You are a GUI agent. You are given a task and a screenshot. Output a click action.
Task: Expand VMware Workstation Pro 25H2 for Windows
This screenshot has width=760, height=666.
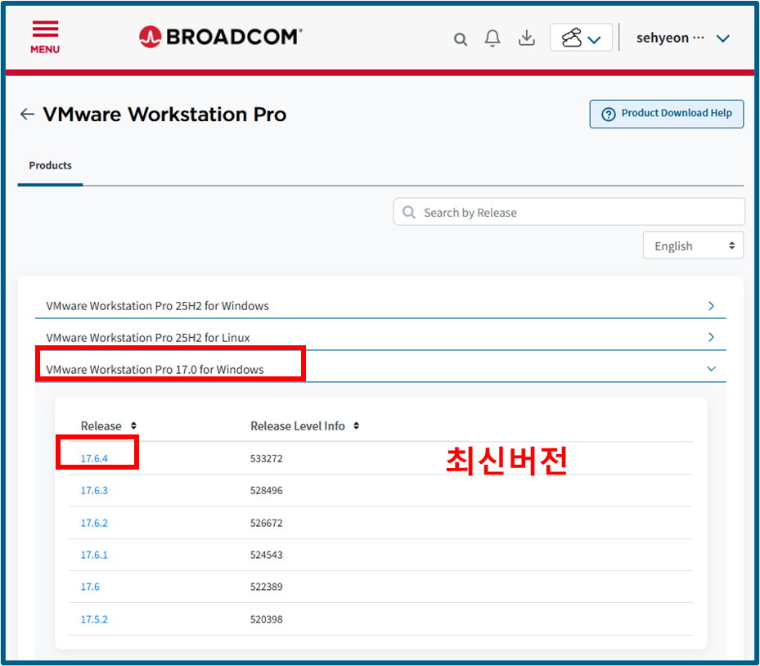[x=380, y=306]
